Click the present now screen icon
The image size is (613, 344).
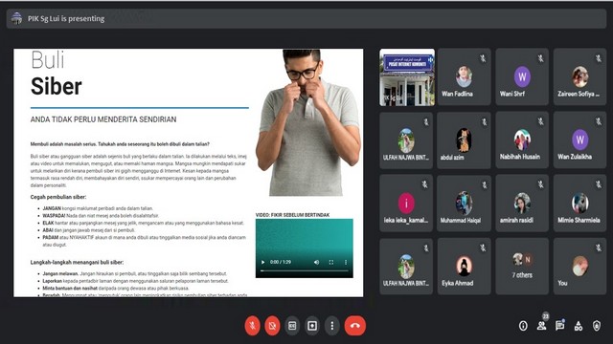pyautogui.click(x=312, y=325)
